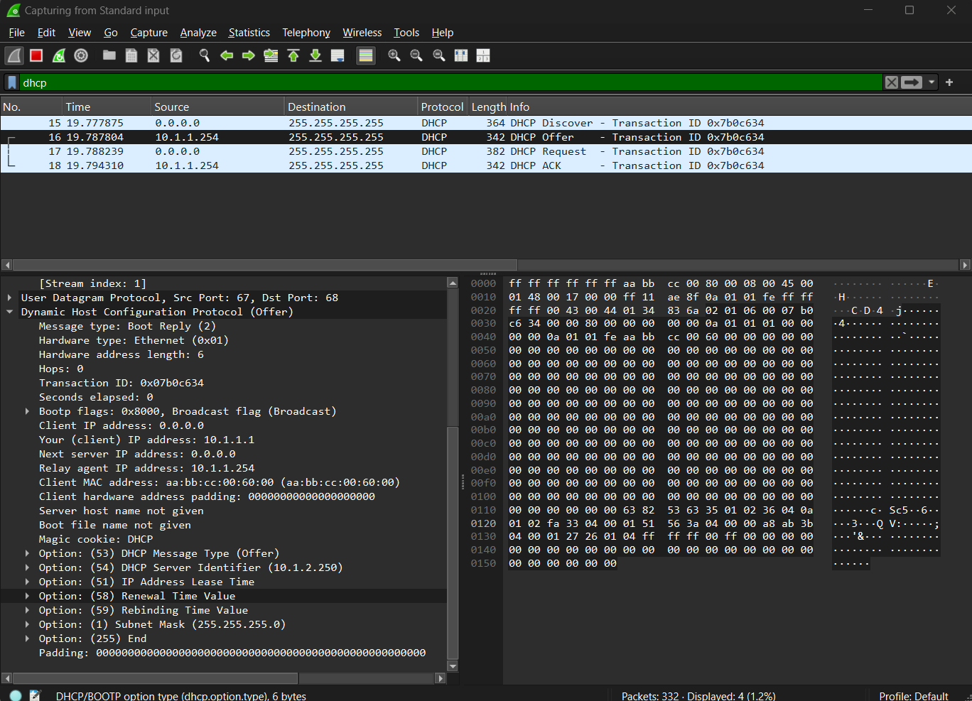Open capture options gear icon
The height and width of the screenshot is (701, 972).
point(81,55)
